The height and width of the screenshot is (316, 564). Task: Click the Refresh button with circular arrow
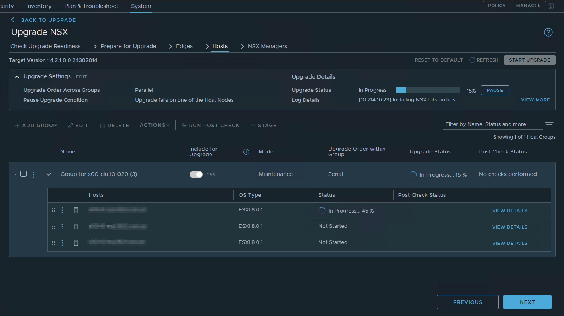[x=484, y=60]
